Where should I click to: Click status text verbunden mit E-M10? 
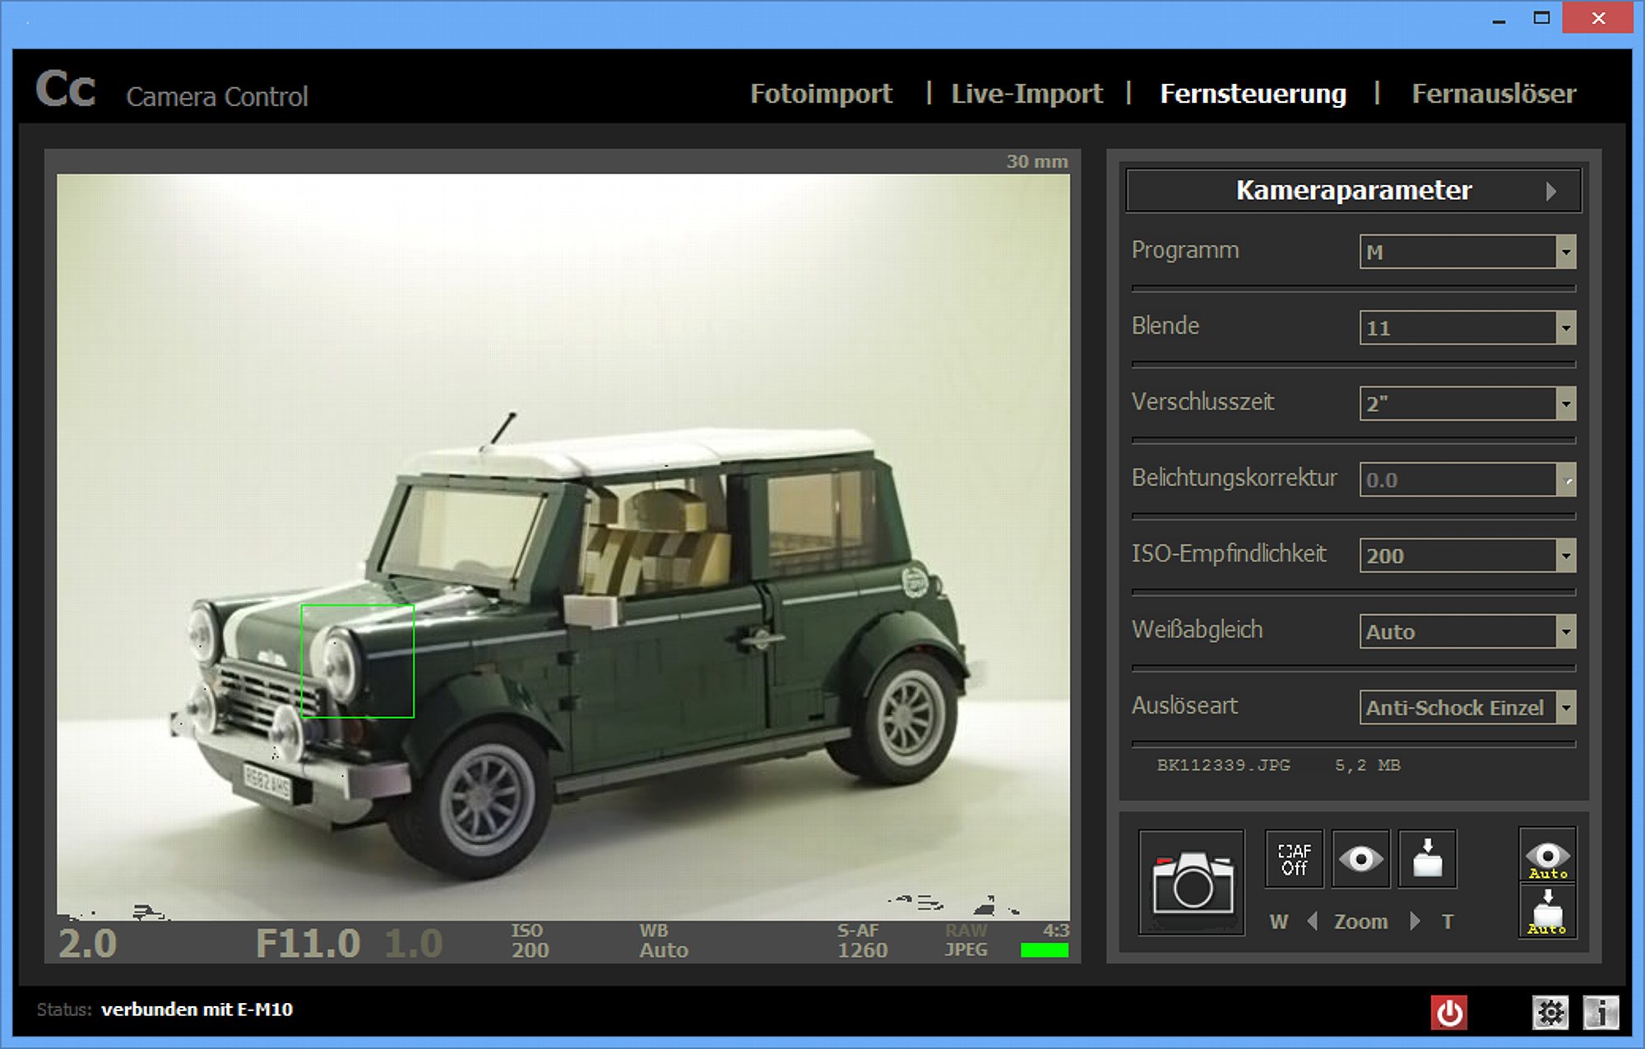[x=197, y=1009]
